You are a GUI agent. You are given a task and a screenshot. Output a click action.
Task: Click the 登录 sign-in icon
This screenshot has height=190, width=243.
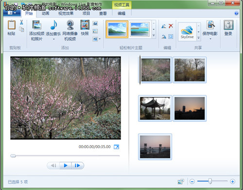coord(228,25)
